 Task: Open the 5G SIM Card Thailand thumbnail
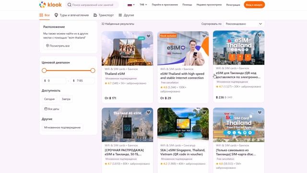click(239, 125)
